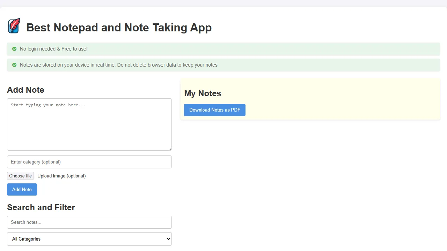The width and height of the screenshot is (447, 251).
Task: Click the textarea resize handle corner
Action: [x=170, y=149]
